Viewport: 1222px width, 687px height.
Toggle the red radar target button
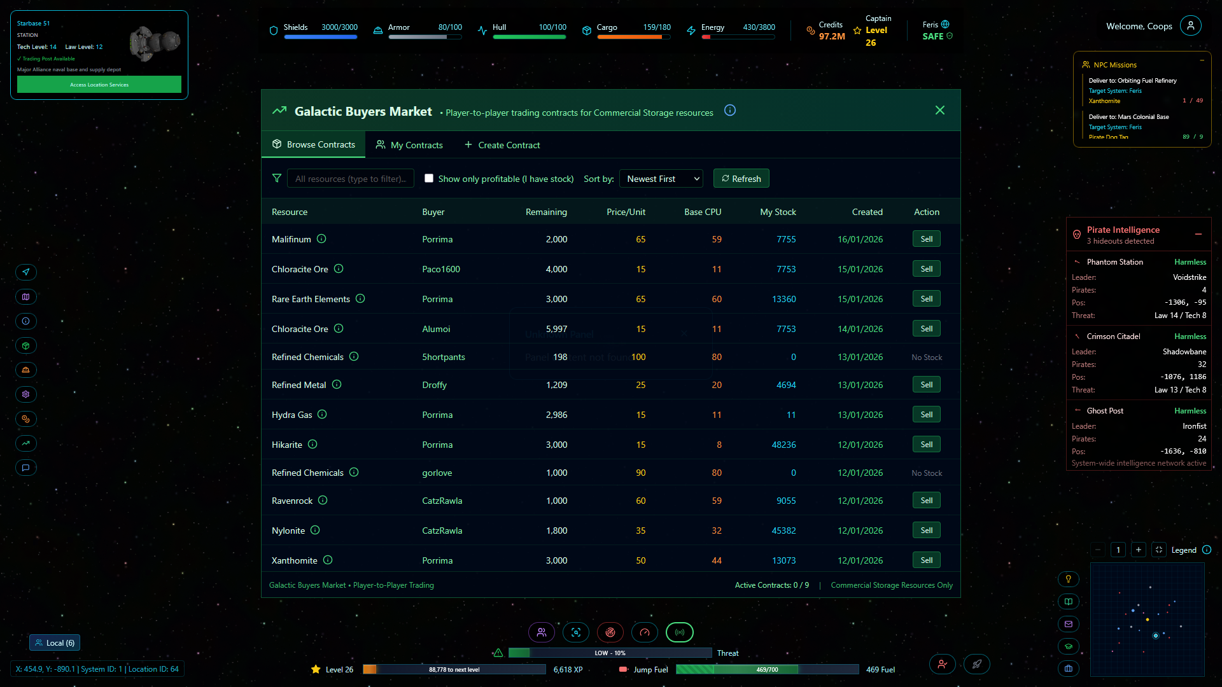tap(610, 632)
